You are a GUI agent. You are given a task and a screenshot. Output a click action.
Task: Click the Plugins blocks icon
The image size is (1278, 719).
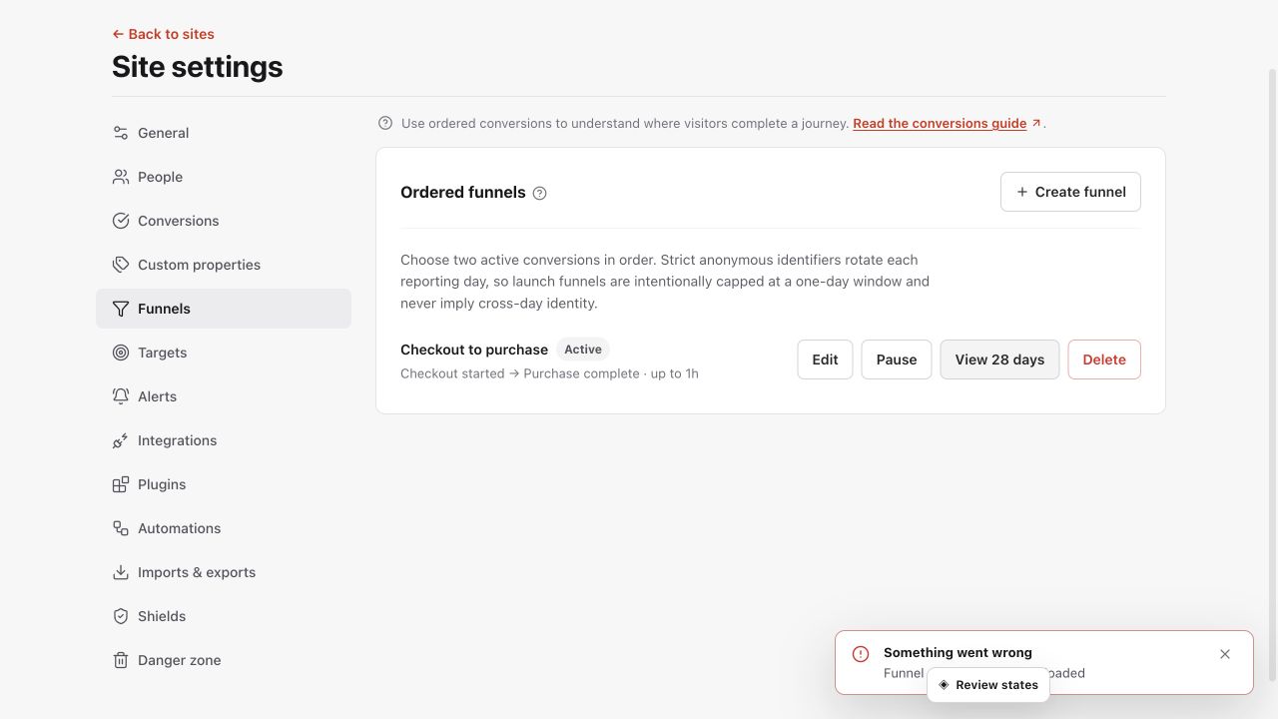tap(121, 484)
